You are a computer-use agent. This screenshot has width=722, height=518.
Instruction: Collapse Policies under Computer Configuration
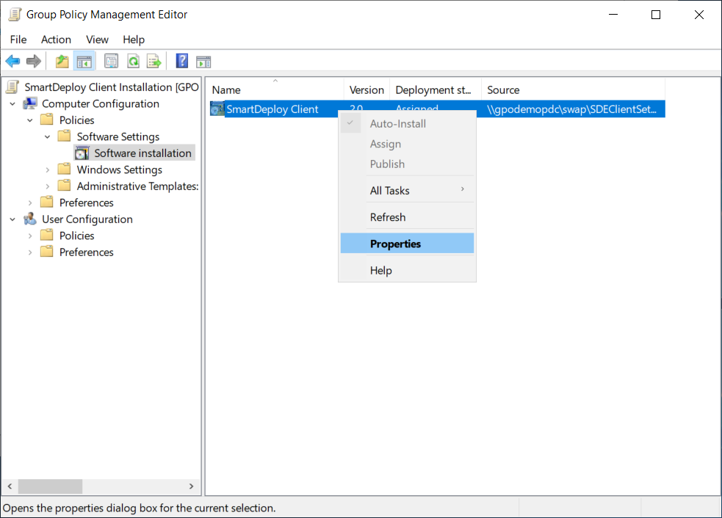point(30,120)
